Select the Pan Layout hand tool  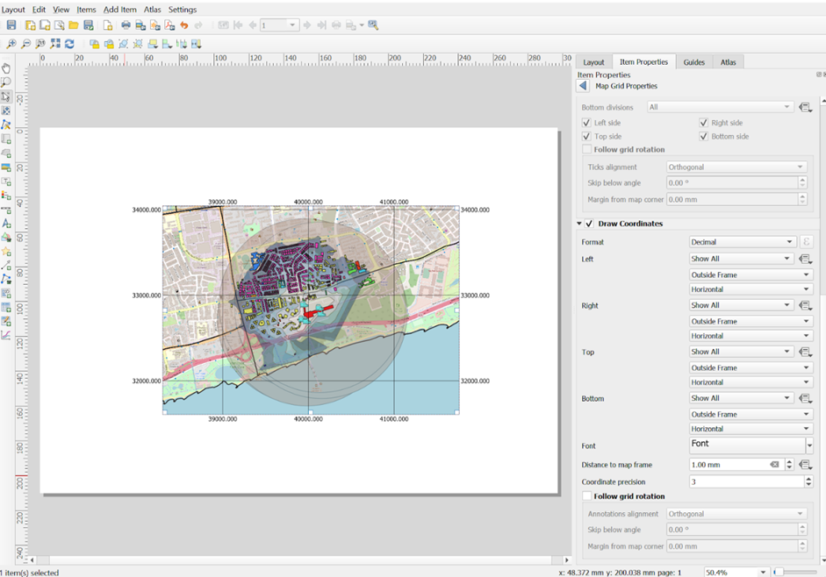6,68
